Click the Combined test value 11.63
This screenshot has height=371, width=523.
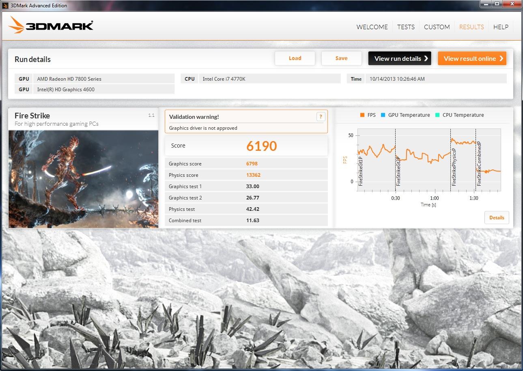tap(252, 221)
